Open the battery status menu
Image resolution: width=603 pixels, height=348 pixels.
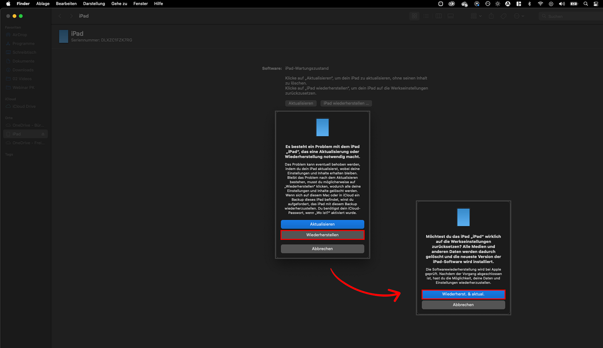coord(574,4)
